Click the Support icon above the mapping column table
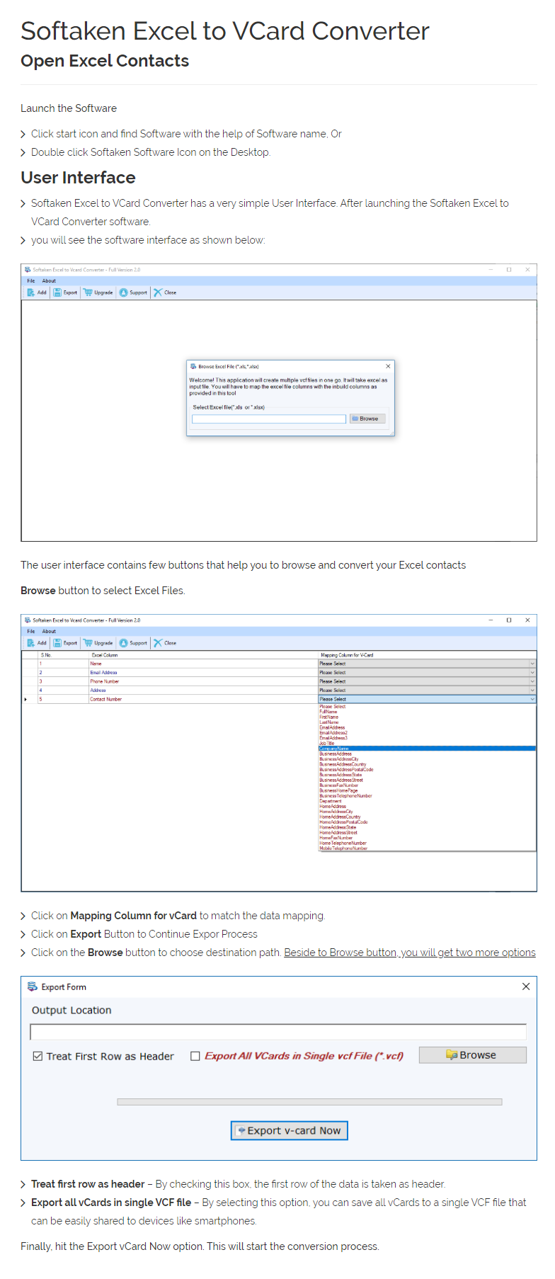The image size is (555, 1279). pos(124,643)
